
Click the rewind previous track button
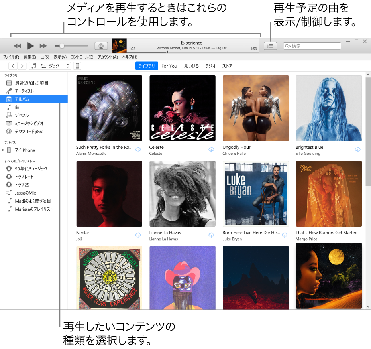17,46
